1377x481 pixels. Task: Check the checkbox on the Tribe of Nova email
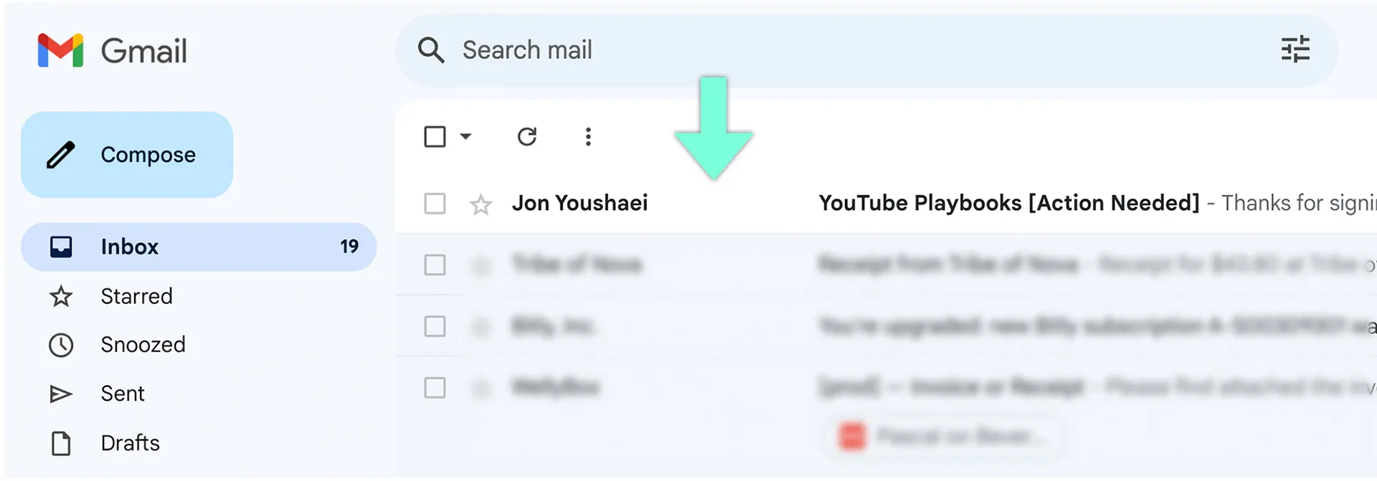click(435, 265)
